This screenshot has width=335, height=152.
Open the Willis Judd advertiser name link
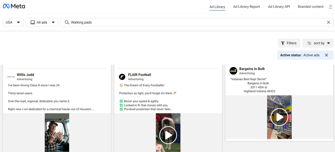25,75
